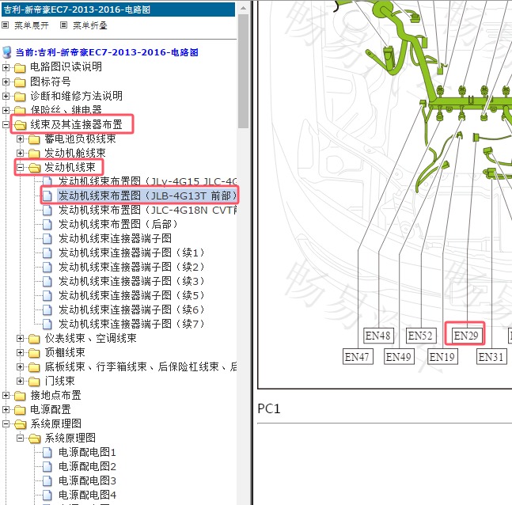Click the 菜单折叠 collapse-all menu link
Viewport: 512px width, 505px height.
[x=89, y=25]
